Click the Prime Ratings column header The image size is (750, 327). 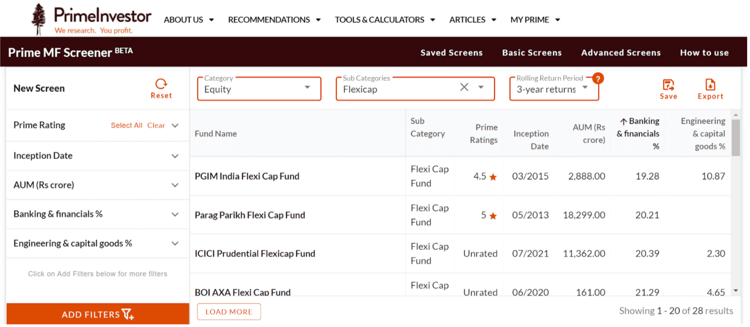pos(483,134)
